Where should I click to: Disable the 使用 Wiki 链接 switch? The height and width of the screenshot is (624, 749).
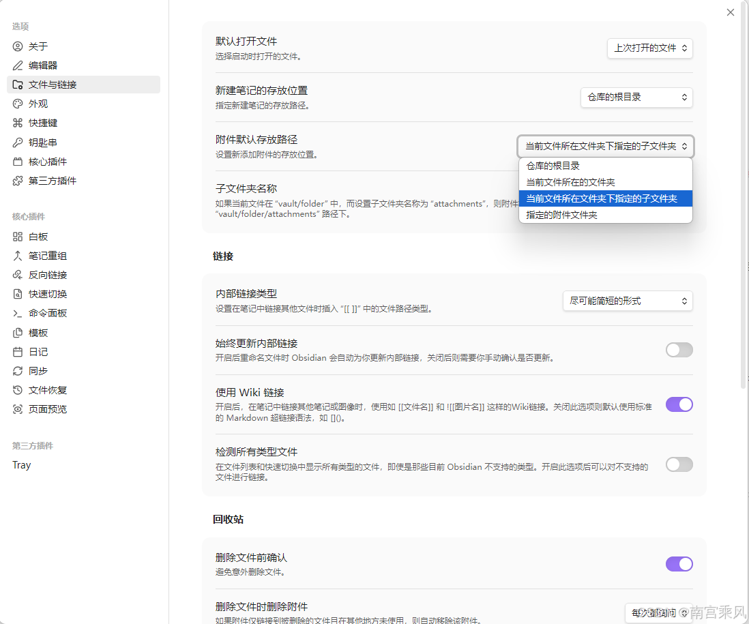coord(679,404)
